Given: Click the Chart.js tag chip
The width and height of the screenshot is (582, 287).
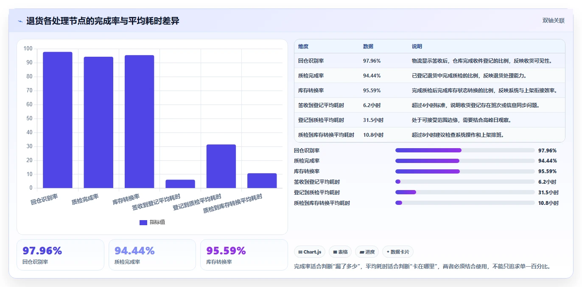Looking at the screenshot, I should click(310, 252).
